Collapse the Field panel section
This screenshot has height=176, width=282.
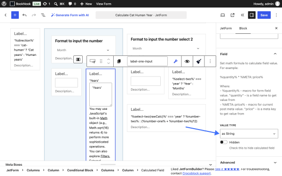click(x=249, y=54)
